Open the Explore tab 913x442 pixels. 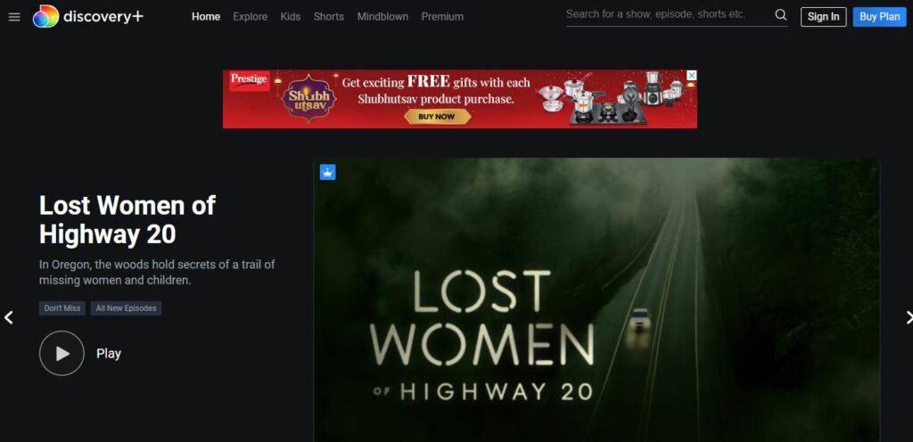(251, 17)
